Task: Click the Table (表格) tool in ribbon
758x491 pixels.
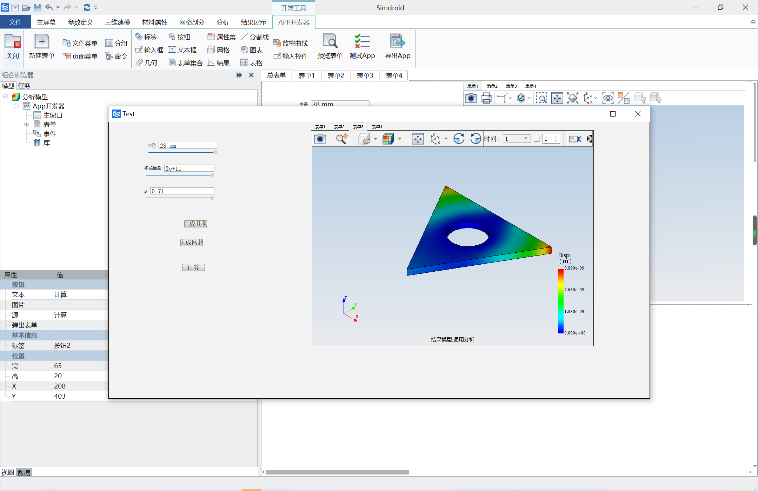Action: coord(252,63)
